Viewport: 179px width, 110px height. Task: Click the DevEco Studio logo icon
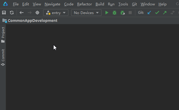pyautogui.click(x=5, y=4)
